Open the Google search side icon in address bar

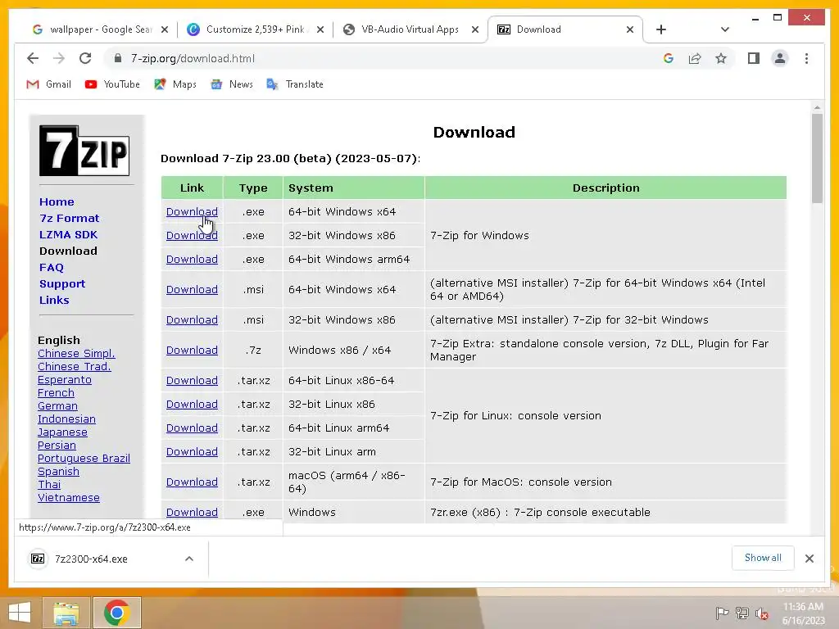[669, 58]
